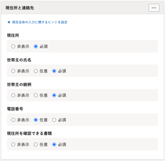
Task: Set 現住所を確認できる書類 to 任意
Action: click(36, 145)
